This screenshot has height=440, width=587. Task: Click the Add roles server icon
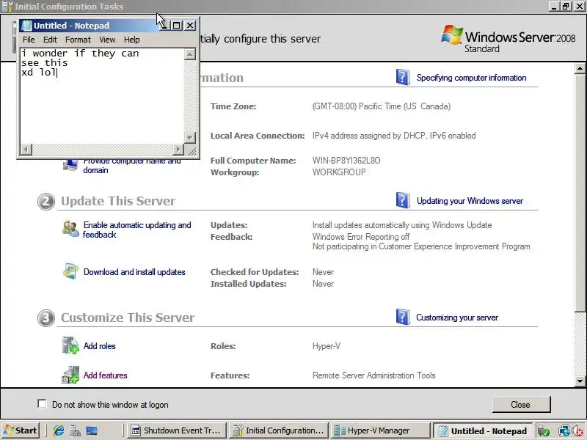[x=70, y=345]
